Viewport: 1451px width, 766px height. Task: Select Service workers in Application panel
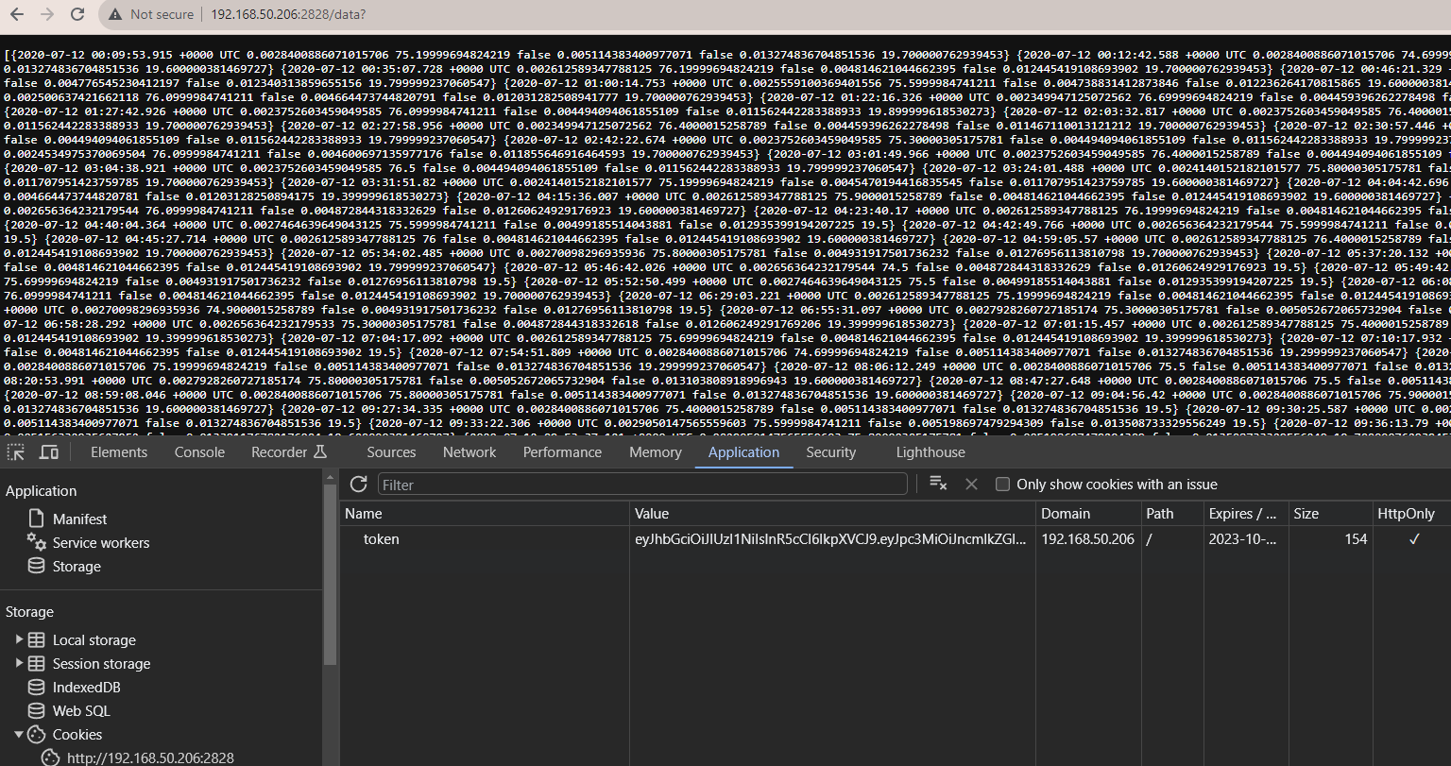coord(100,543)
